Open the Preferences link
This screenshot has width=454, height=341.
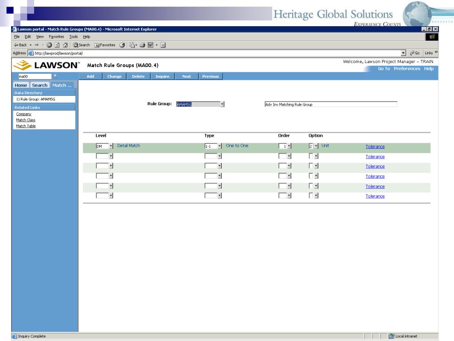[407, 69]
